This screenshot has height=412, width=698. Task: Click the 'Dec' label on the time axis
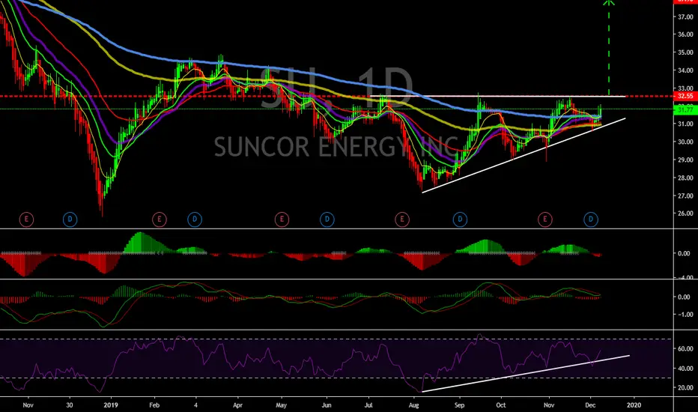[x=590, y=405]
